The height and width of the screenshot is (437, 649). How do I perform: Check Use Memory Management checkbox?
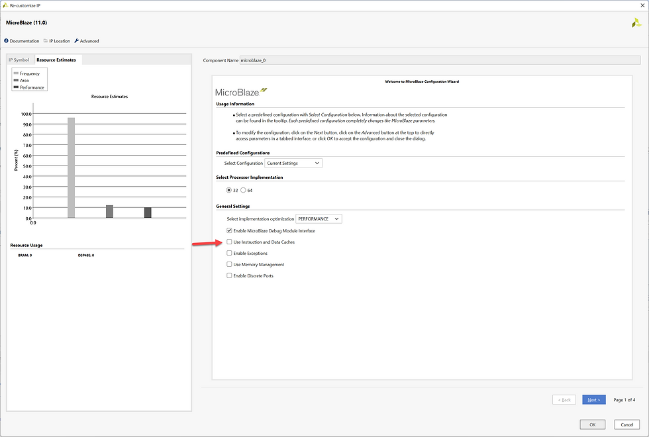click(x=229, y=264)
